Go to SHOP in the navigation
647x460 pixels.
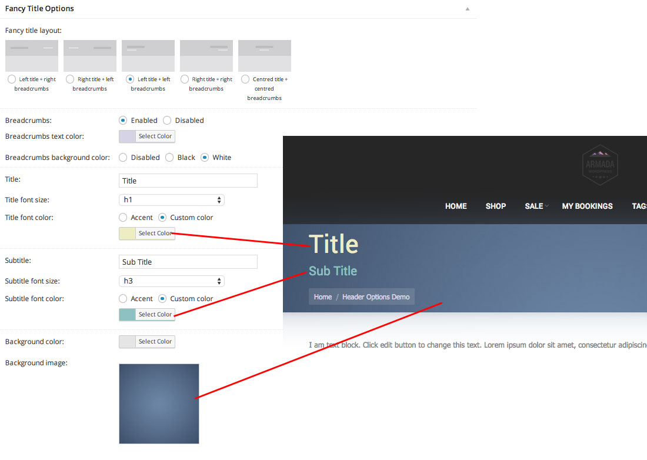point(496,206)
